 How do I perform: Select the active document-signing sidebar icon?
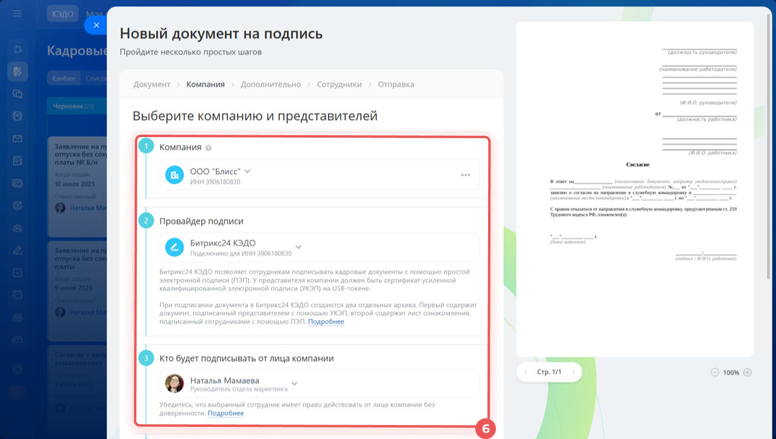(x=18, y=72)
